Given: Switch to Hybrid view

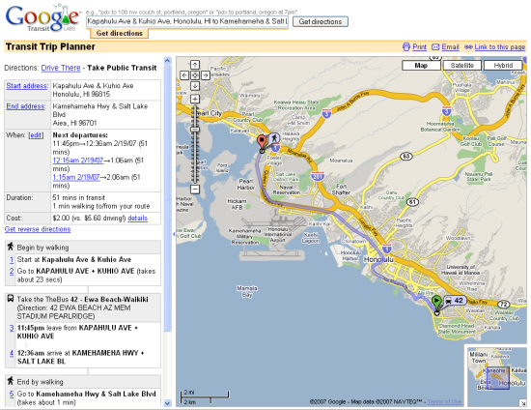Looking at the screenshot, I should 503,66.
